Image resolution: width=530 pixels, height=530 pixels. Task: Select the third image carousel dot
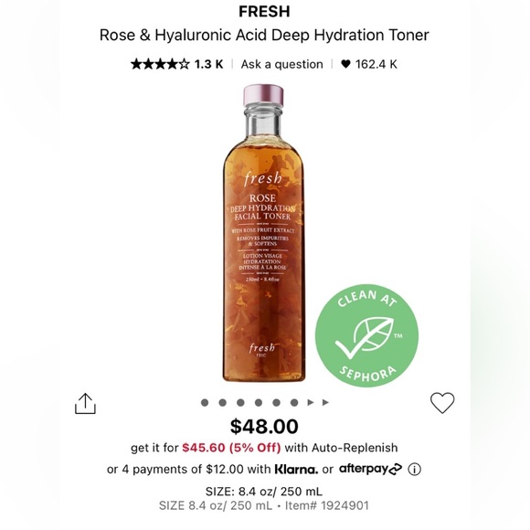[x=240, y=402]
